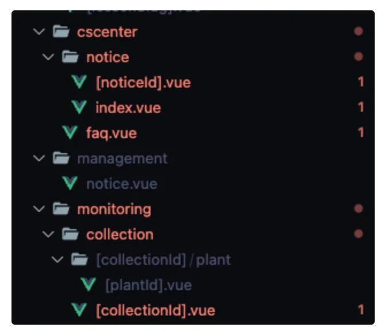The height and width of the screenshot is (335, 385).
Task: Click the management folder icon
Action: [x=61, y=158]
